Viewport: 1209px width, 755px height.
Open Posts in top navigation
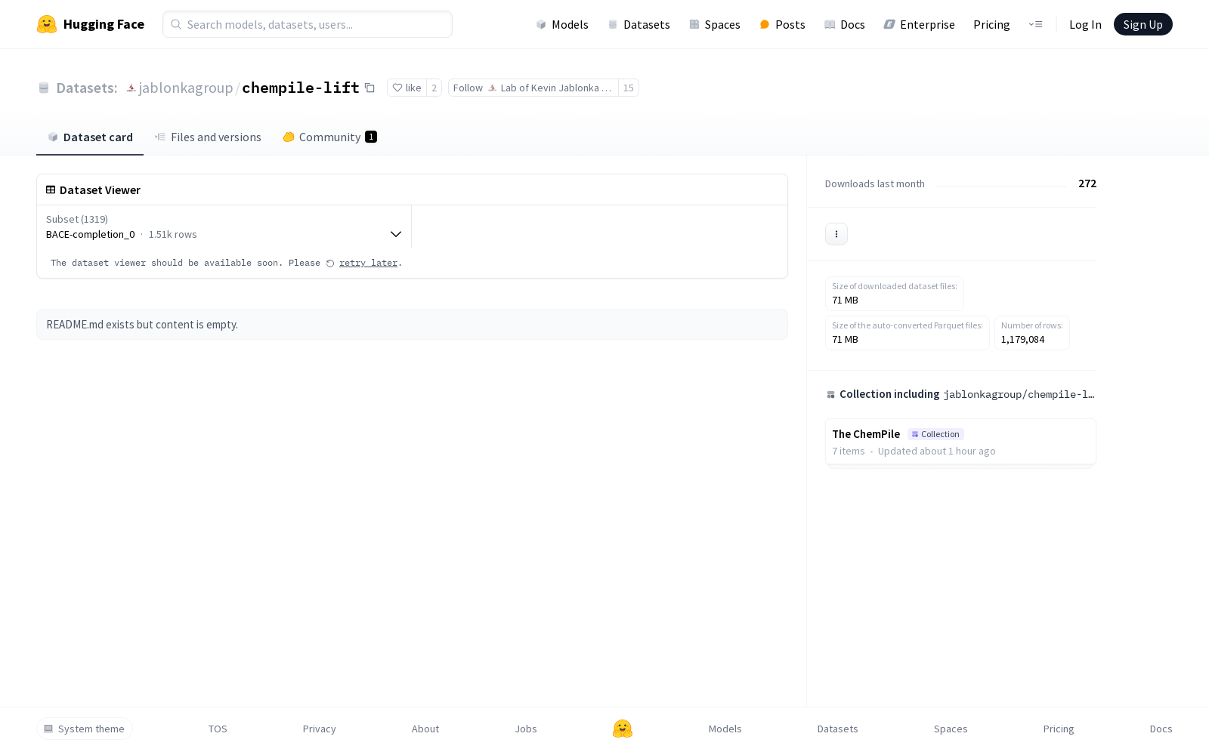[x=783, y=24]
